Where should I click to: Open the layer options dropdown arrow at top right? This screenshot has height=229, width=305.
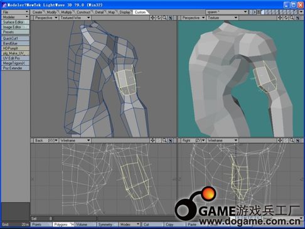click(x=301, y=12)
